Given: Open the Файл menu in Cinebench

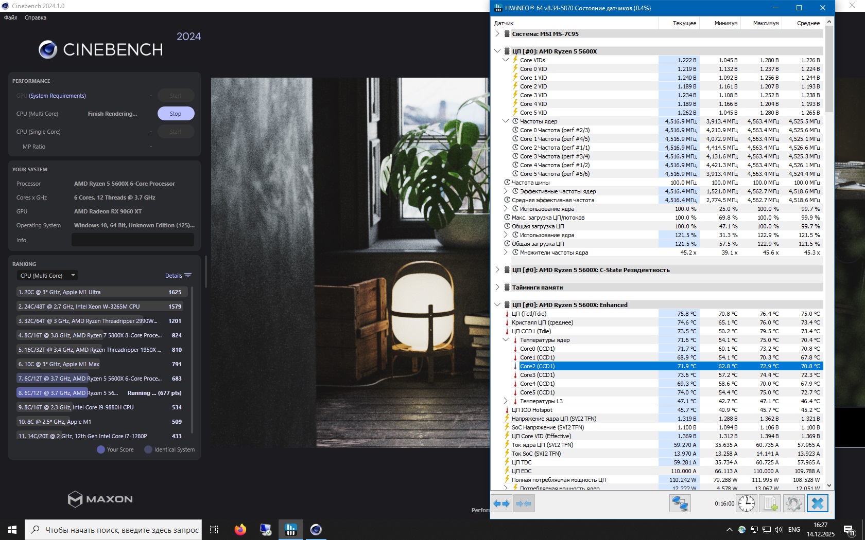Looking at the screenshot, I should pos(11,17).
